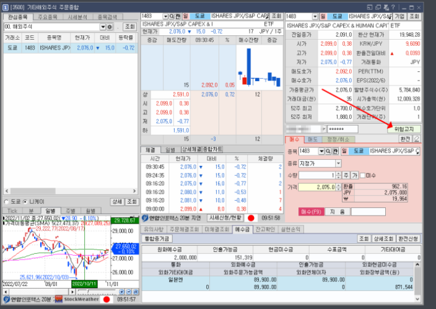Click the chart period slider below the Nikkei chart
The width and height of the screenshot is (436, 309).
(x=97, y=292)
